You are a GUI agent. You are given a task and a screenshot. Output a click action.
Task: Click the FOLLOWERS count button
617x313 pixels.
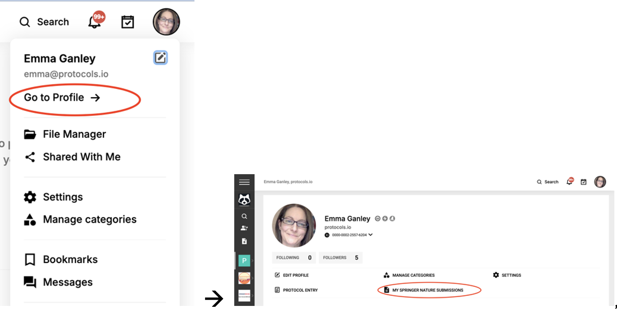[x=340, y=257]
